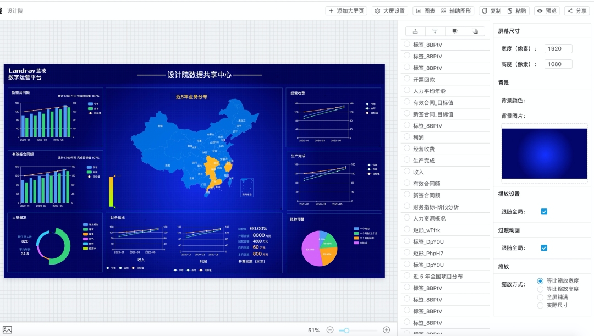The height and width of the screenshot is (336, 594).
Task: Click the 屏幕尺寸 section heading
Action: 509,31
